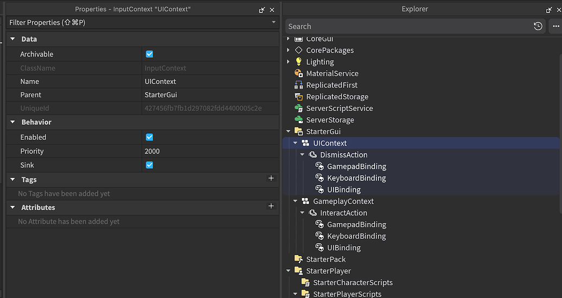Open the Filter Properties dropdown arrow
The height and width of the screenshot is (298, 562).
(274, 22)
